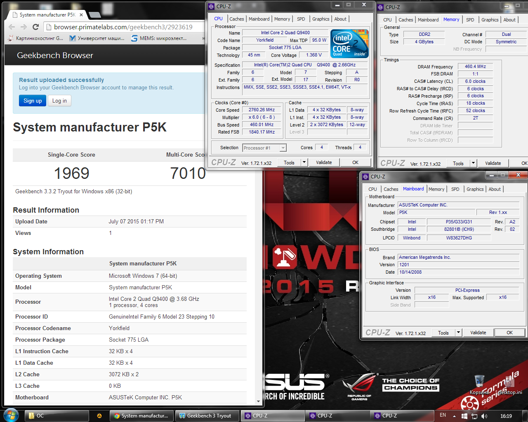Click the Log in button
This screenshot has width=528, height=422.
pos(59,101)
